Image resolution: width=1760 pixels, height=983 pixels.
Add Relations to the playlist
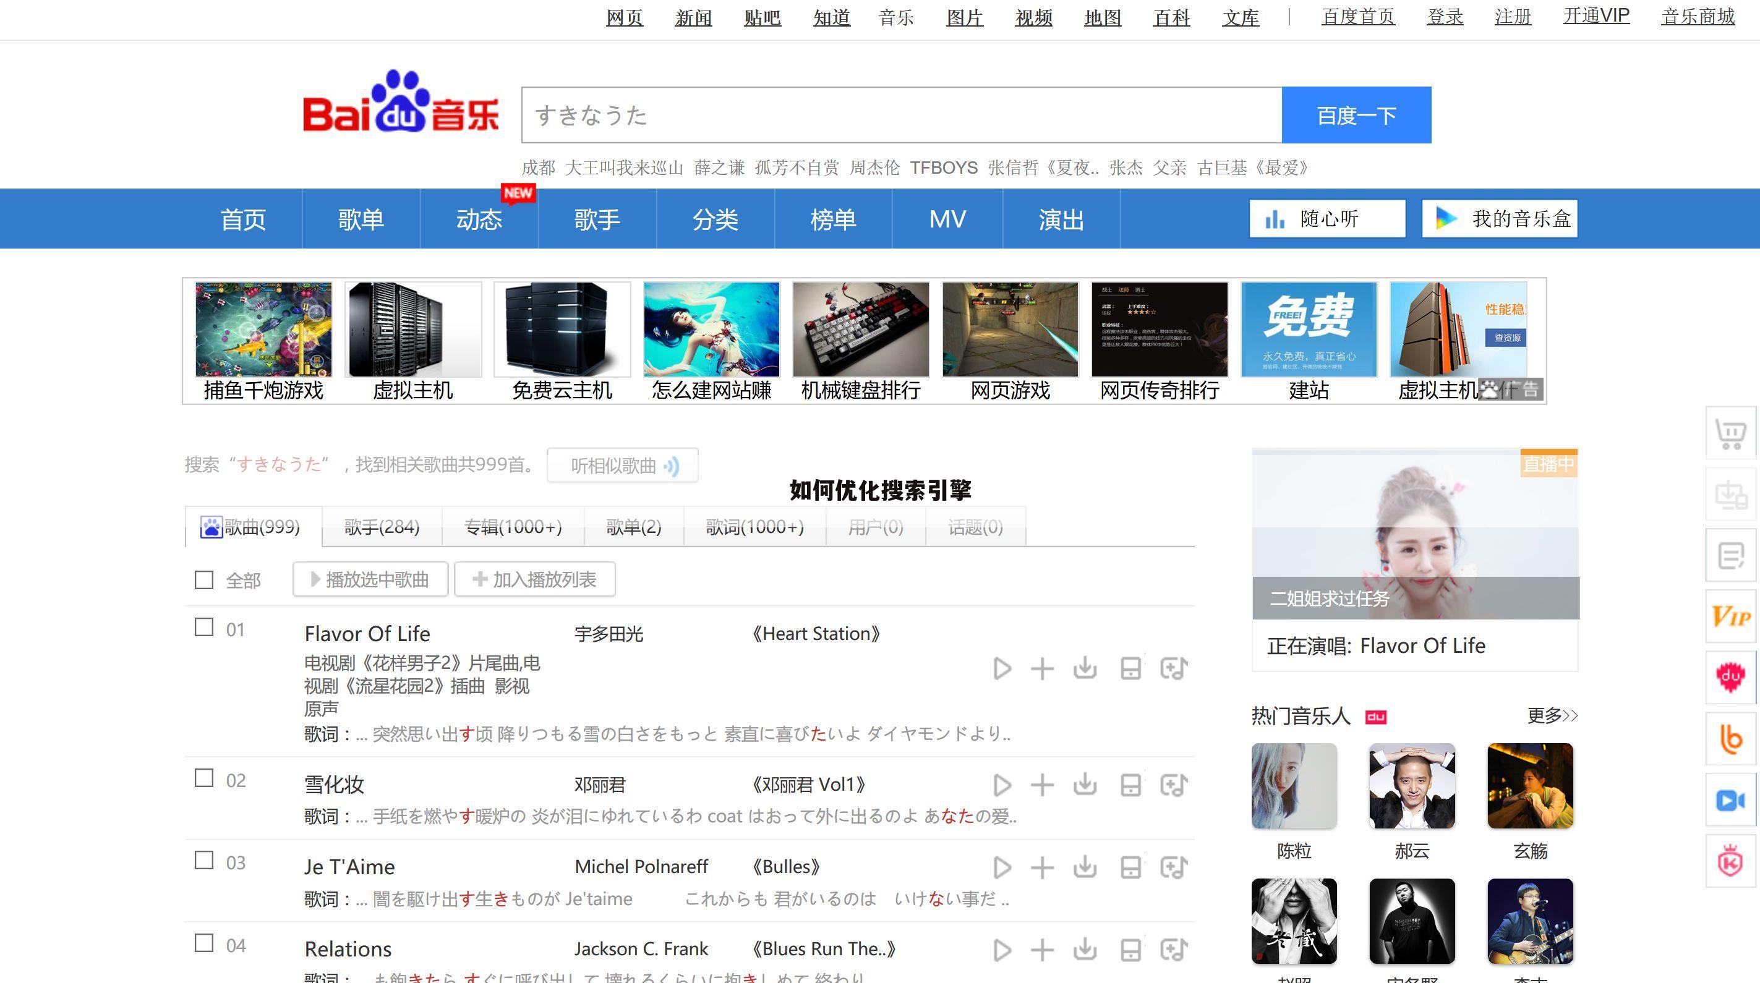click(x=1042, y=950)
